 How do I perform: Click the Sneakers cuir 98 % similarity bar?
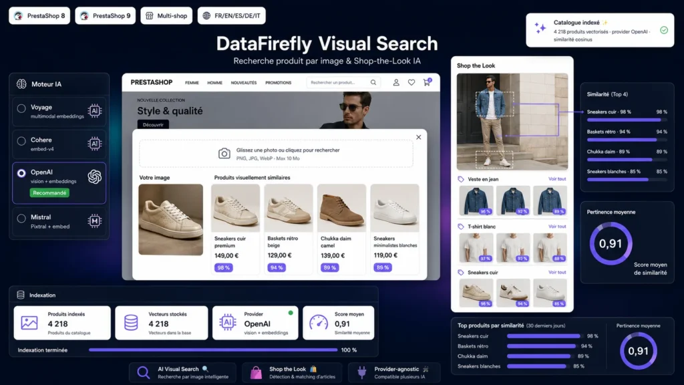627,120
